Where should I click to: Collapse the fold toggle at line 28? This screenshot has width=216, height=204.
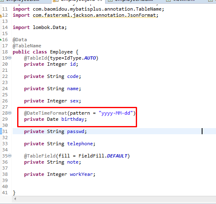click(x=10, y=113)
